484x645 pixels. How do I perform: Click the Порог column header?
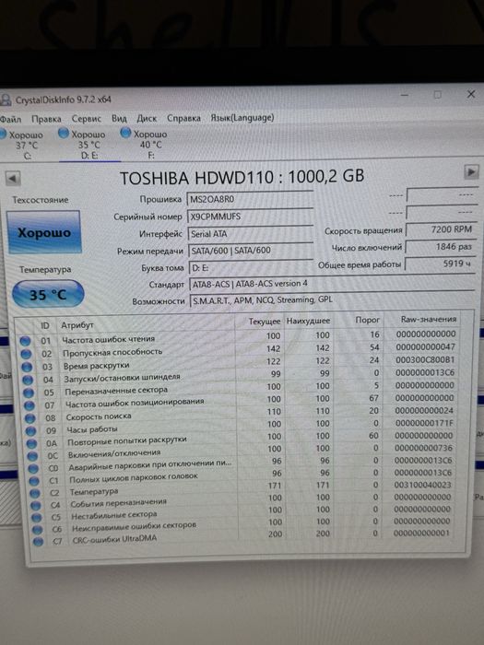coord(368,320)
